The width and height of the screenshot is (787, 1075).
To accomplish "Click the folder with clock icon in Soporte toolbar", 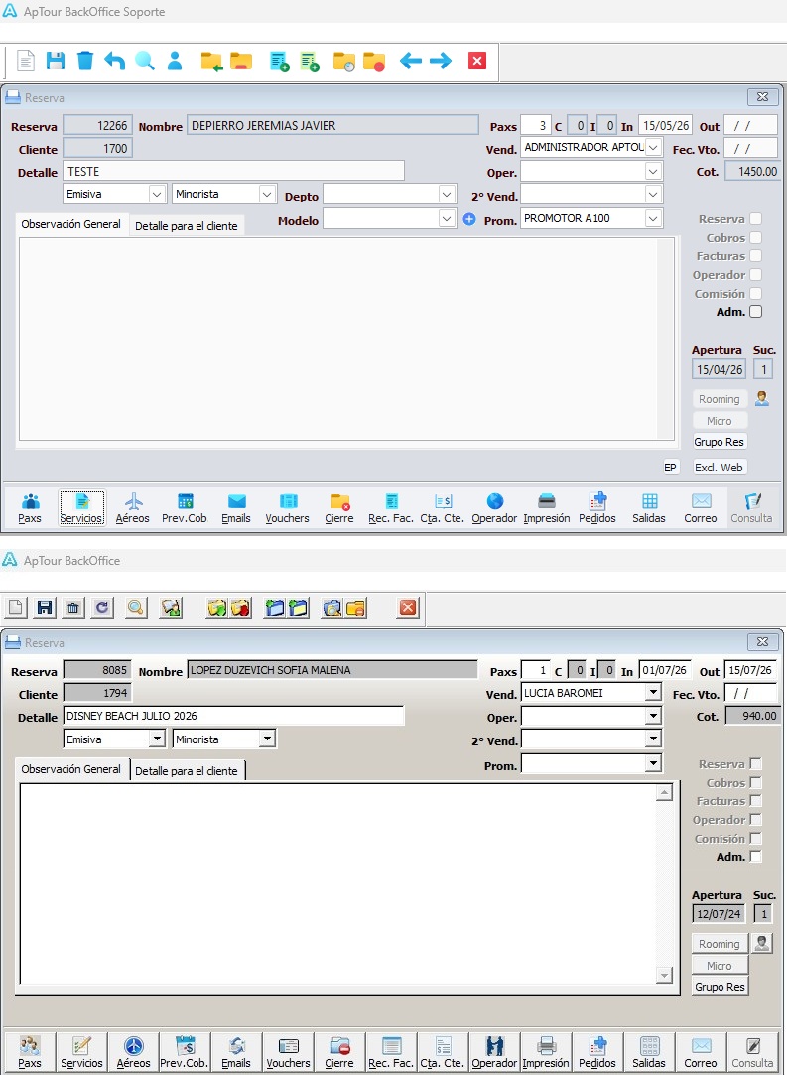I will pos(344,62).
